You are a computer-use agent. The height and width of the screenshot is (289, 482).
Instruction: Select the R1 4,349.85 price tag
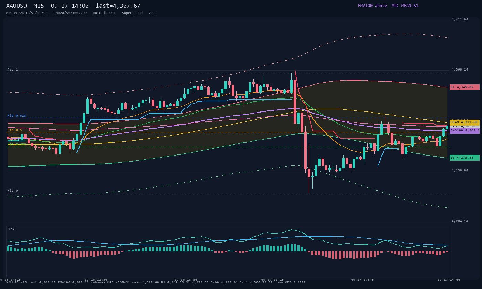[464, 87]
